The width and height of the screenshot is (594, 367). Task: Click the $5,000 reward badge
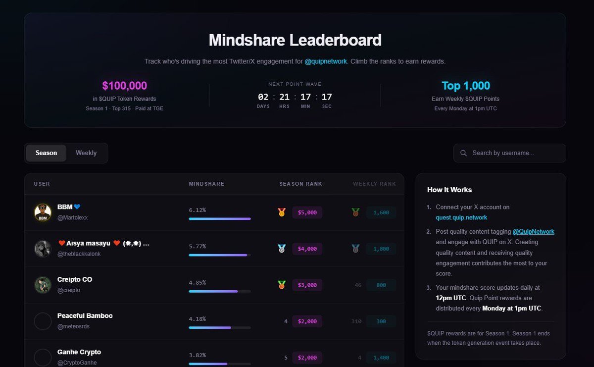click(x=307, y=212)
